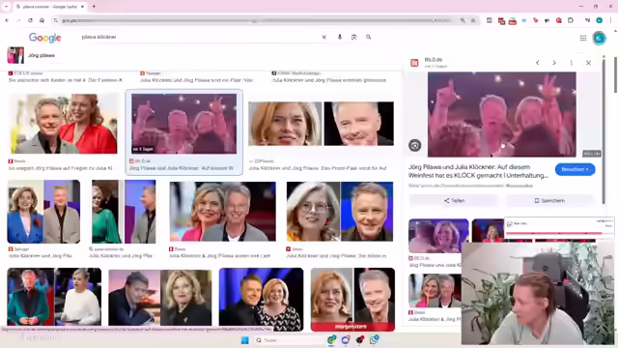Open the Google logo homepage link
This screenshot has width=618, height=348.
[x=45, y=38]
